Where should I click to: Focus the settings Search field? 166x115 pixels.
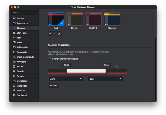[24, 12]
